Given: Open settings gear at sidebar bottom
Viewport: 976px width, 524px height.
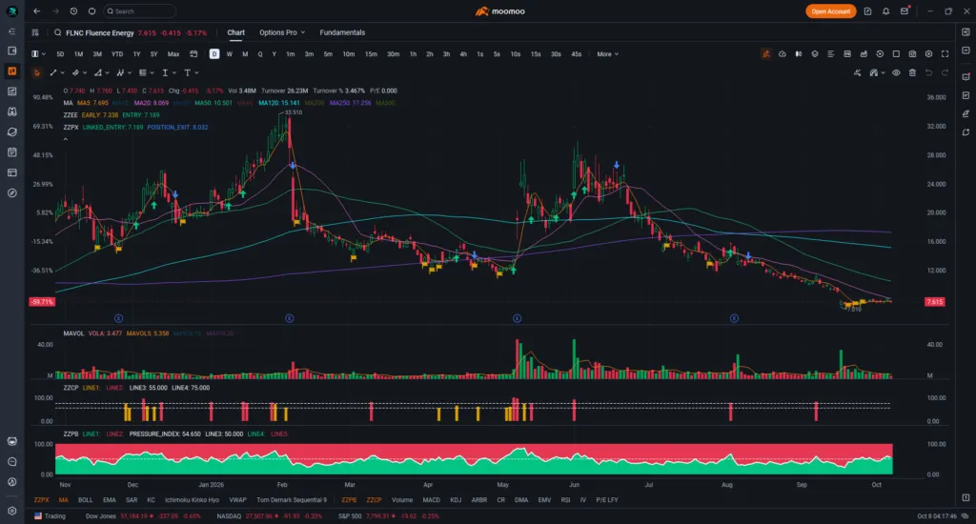Looking at the screenshot, I should point(11,511).
